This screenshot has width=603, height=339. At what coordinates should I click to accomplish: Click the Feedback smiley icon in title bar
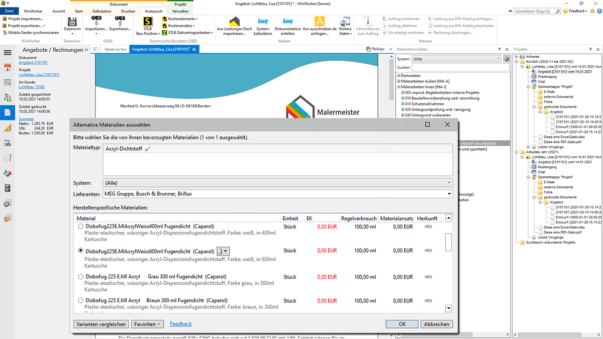pyautogui.click(x=565, y=11)
